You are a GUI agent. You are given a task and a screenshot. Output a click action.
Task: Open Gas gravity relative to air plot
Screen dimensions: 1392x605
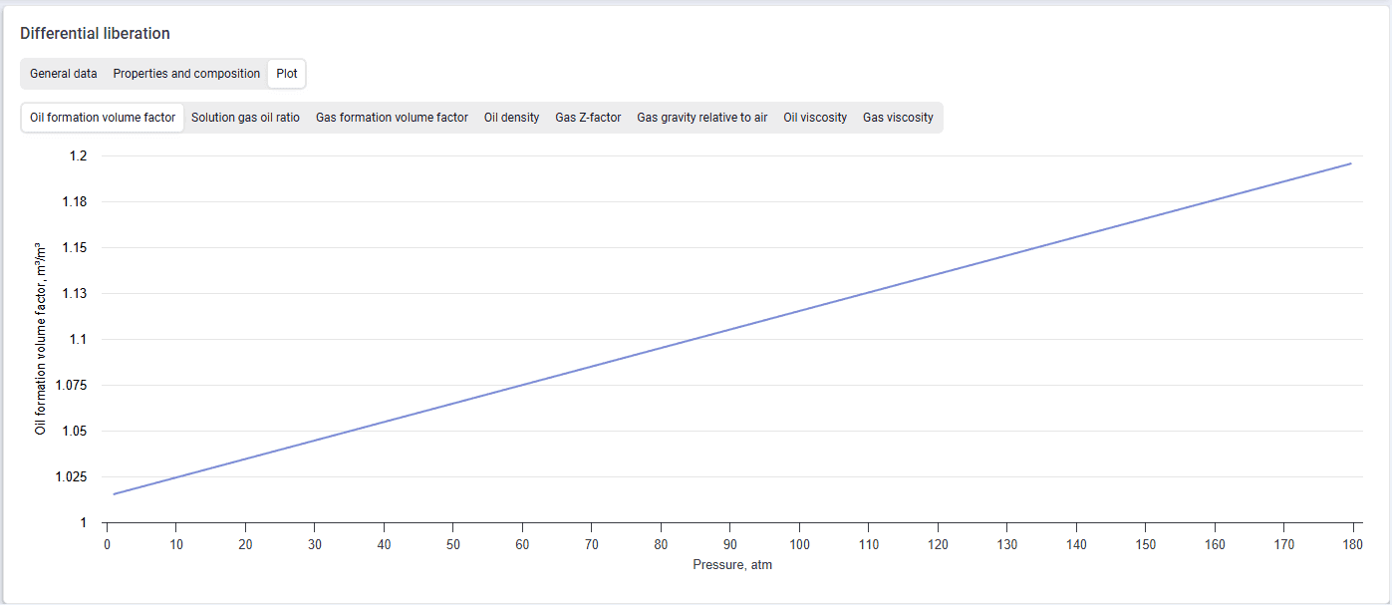702,118
